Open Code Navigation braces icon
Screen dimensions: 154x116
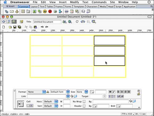[x=88, y=22]
